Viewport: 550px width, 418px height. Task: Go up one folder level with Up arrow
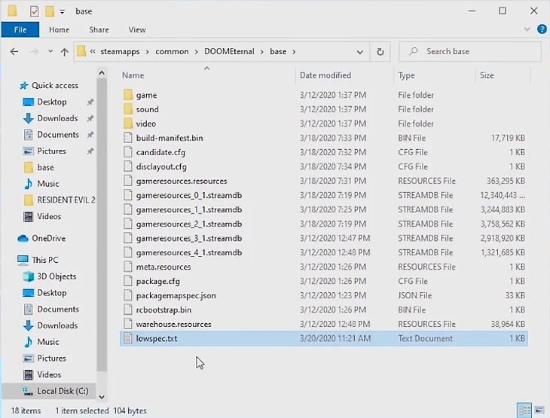pos(64,52)
